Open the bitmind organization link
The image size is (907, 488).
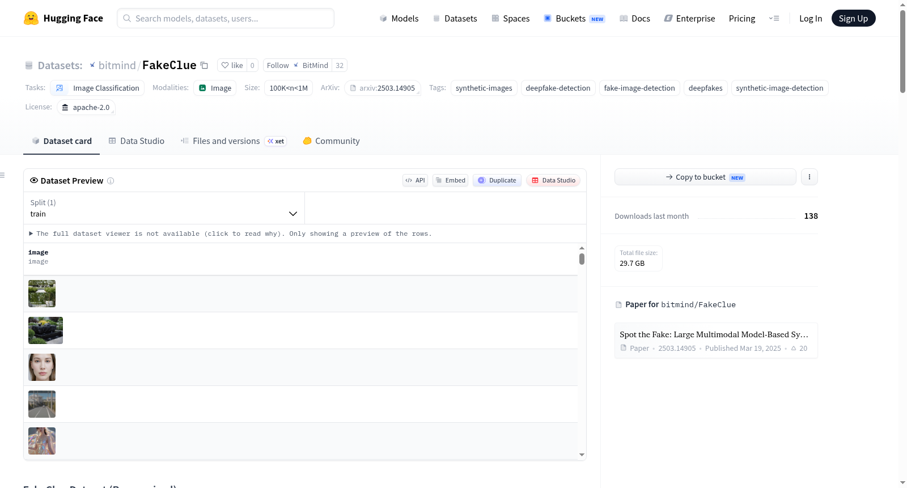click(117, 65)
